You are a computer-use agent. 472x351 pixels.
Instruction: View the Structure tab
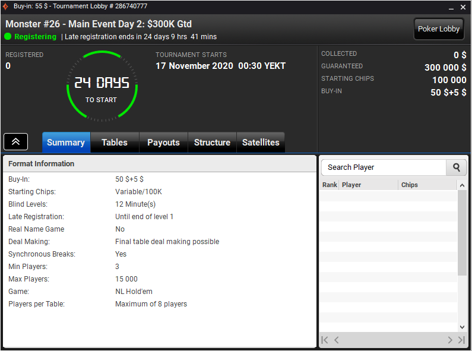coord(212,143)
